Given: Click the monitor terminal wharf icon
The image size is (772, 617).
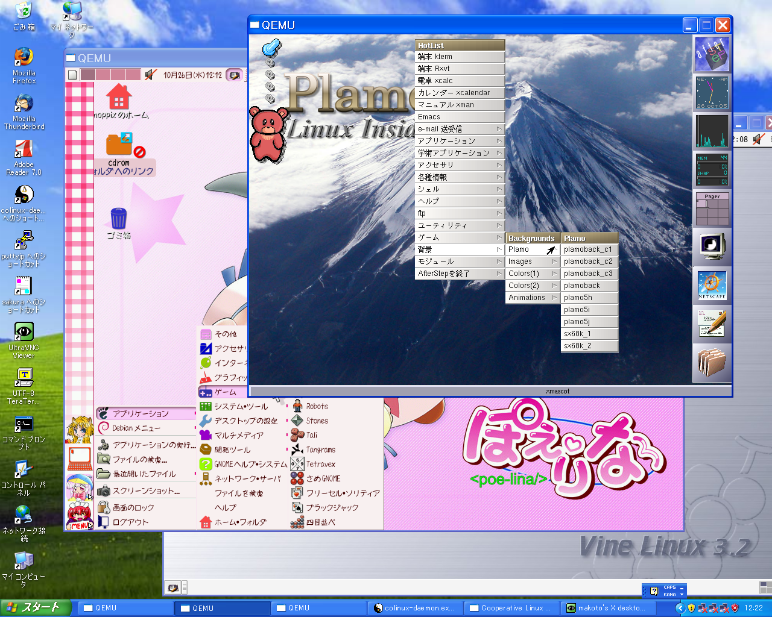Looking at the screenshot, I should pos(712,247).
